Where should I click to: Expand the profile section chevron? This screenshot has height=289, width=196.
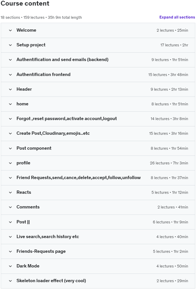[10, 163]
